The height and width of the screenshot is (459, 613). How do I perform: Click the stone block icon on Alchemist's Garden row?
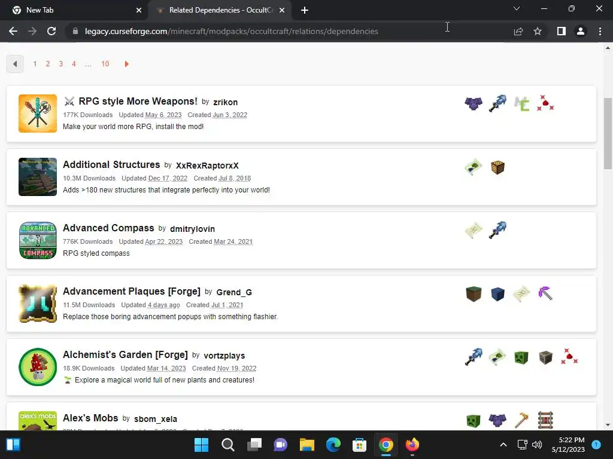[545, 357]
